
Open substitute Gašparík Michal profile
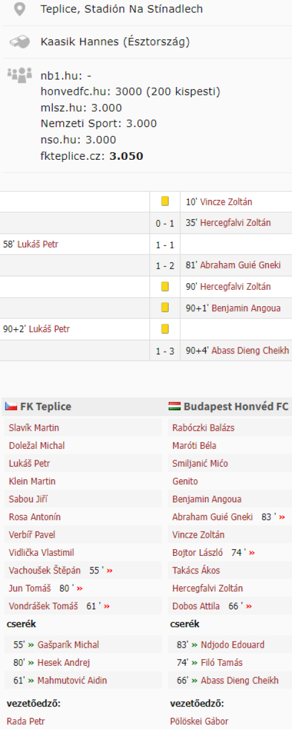point(68,645)
